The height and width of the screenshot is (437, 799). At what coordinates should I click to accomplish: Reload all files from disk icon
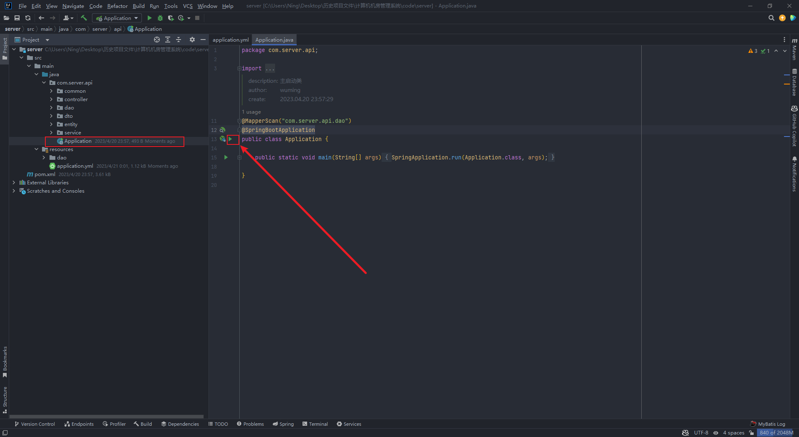(28, 18)
